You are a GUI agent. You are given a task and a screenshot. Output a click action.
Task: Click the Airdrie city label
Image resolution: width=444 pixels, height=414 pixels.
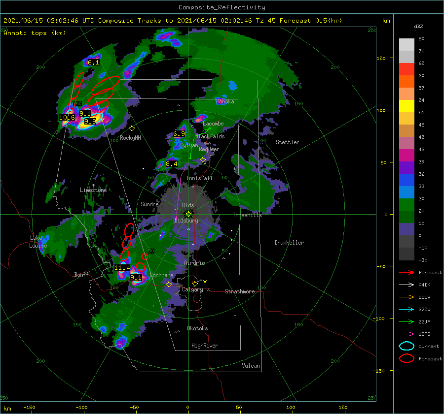pyautogui.click(x=194, y=263)
